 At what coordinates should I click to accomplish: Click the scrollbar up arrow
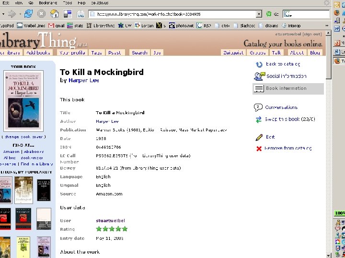pyautogui.click(x=328, y=33)
